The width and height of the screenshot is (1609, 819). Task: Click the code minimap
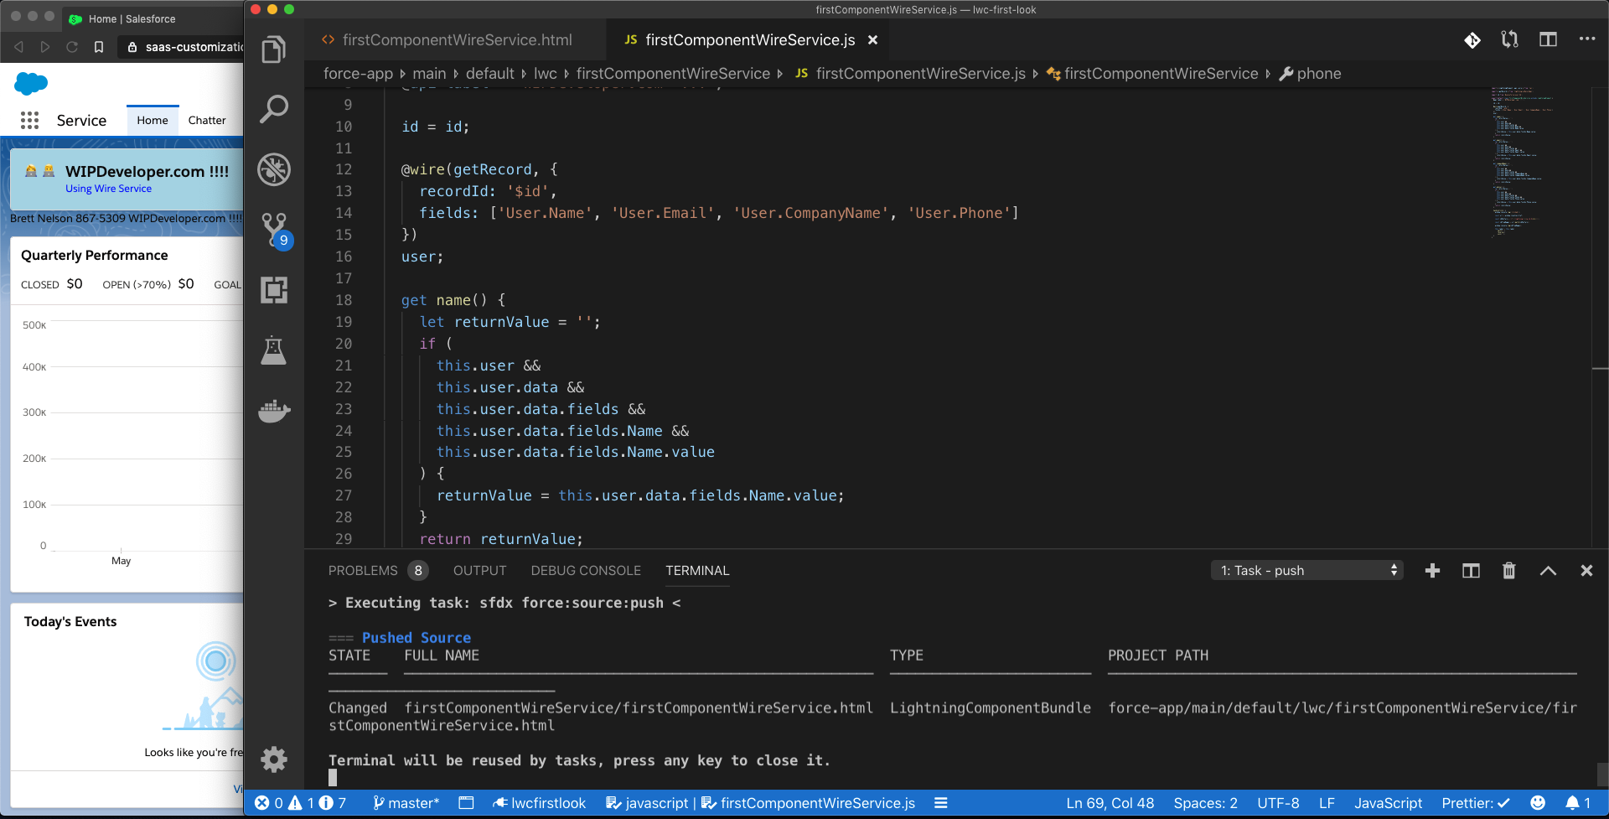pos(1524,163)
